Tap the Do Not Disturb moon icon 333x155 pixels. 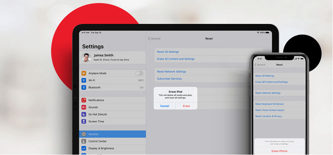coord(84,114)
